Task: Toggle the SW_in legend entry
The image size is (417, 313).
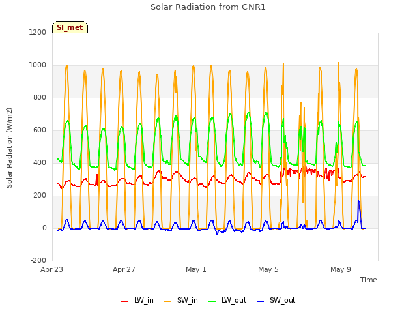Action: [x=181, y=300]
